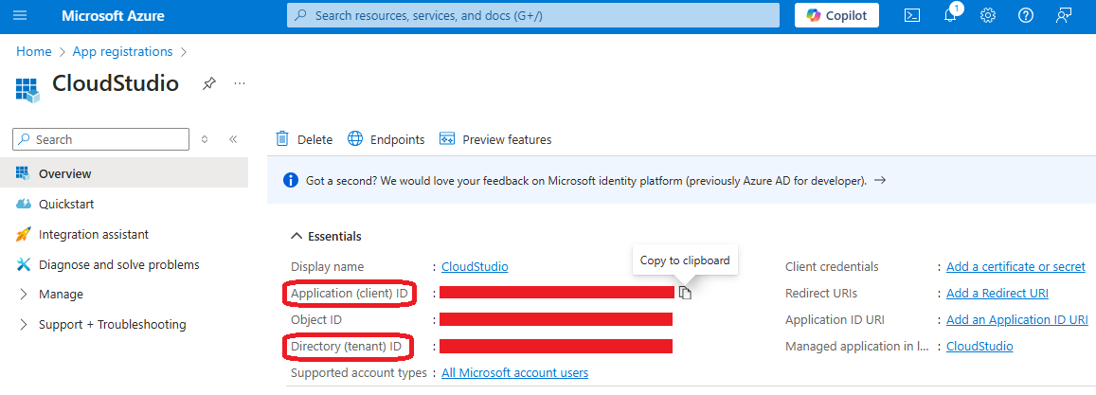The width and height of the screenshot is (1096, 395).
Task: Open the portal settings gear
Action: [988, 15]
